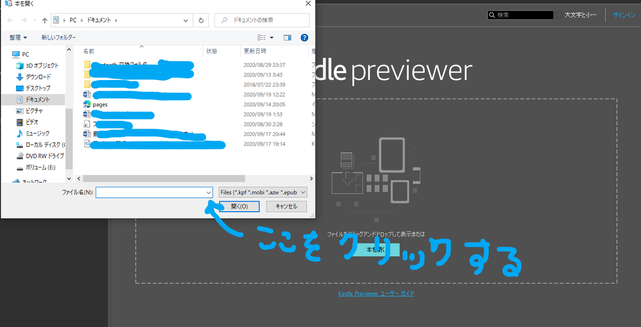This screenshot has height=327, width=641.
Task: Select 3D オブジェクト in navigation pane
Action: tap(37, 66)
